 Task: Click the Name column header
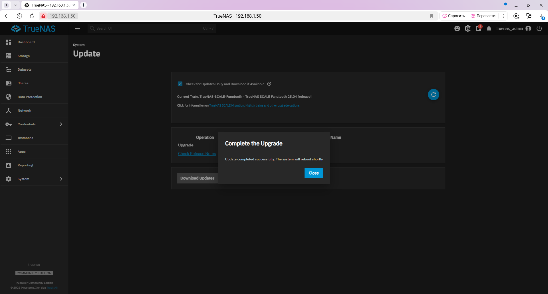tap(336, 137)
